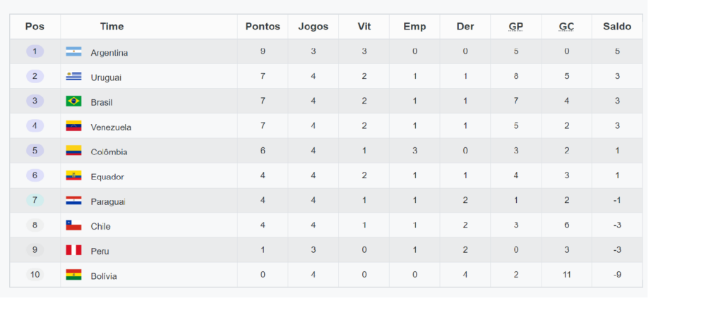Click the GC column header
This screenshot has width=723, height=324.
tap(566, 27)
